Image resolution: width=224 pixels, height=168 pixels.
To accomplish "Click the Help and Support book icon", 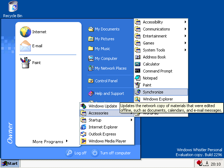I will coord(91,93).
